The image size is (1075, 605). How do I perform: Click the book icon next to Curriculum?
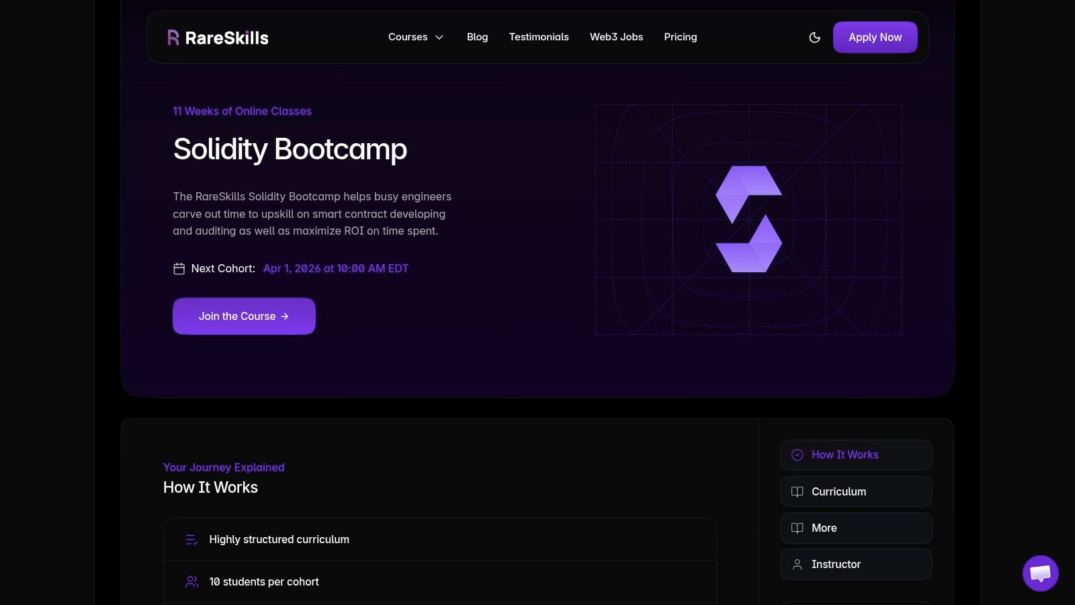coord(797,491)
